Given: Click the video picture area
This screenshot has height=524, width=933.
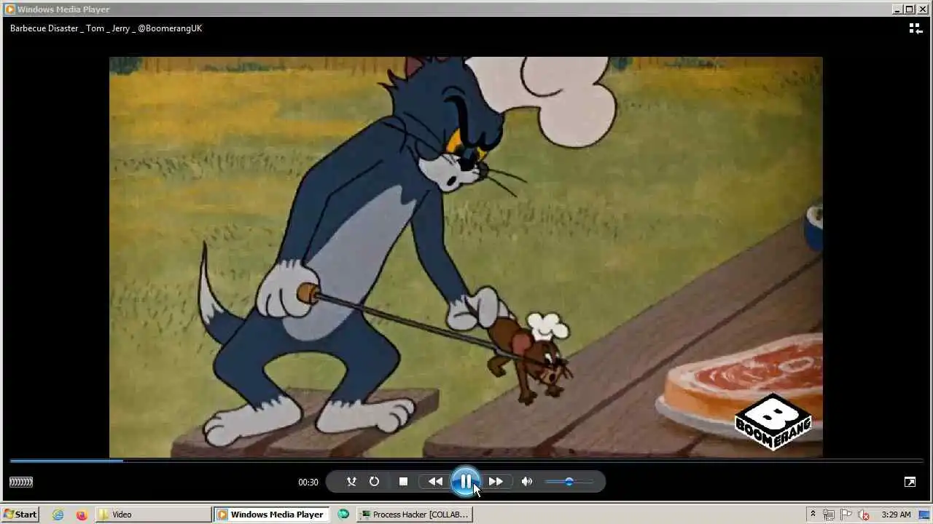Looking at the screenshot, I should 466,257.
